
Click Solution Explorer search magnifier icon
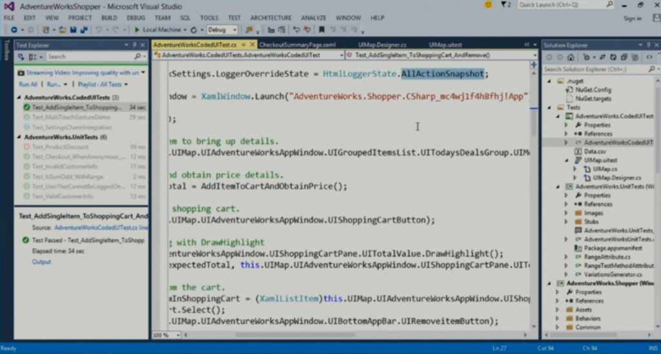652,68
